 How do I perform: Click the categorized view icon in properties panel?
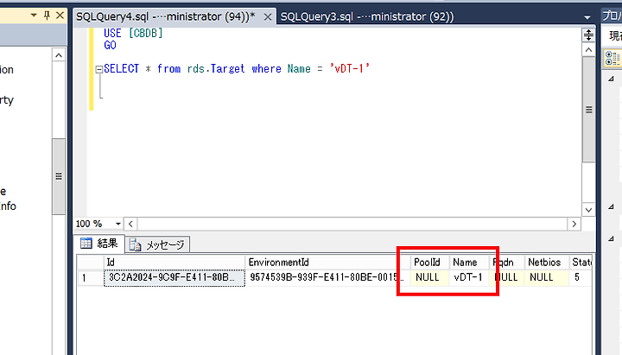[x=612, y=58]
